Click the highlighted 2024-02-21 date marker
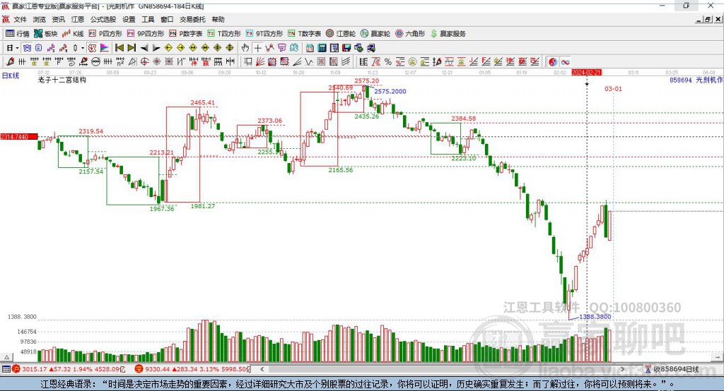724x391 pixels. (586, 73)
